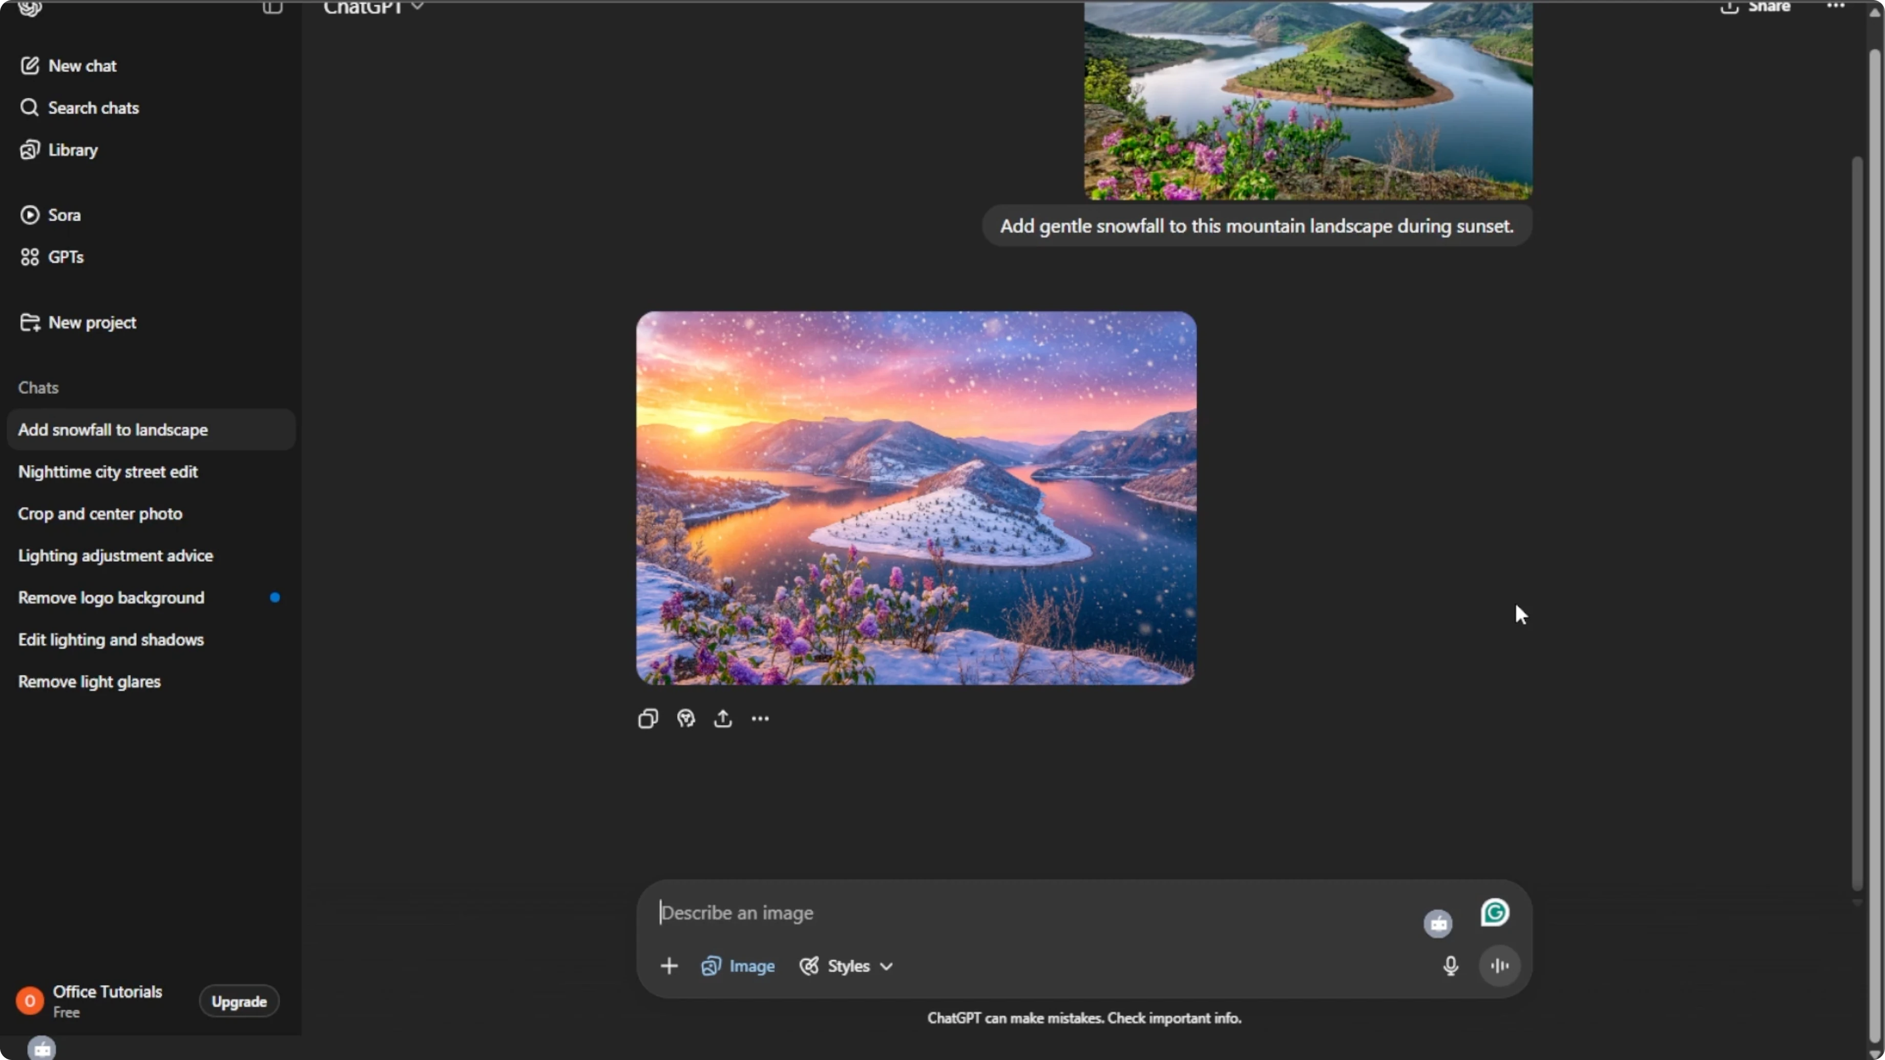Open Search chats
This screenshot has width=1885, height=1060.
(x=79, y=108)
